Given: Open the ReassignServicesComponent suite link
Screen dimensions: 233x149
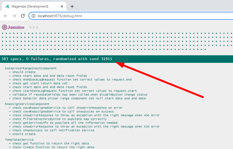Looking at the screenshot, I should (x=27, y=104).
